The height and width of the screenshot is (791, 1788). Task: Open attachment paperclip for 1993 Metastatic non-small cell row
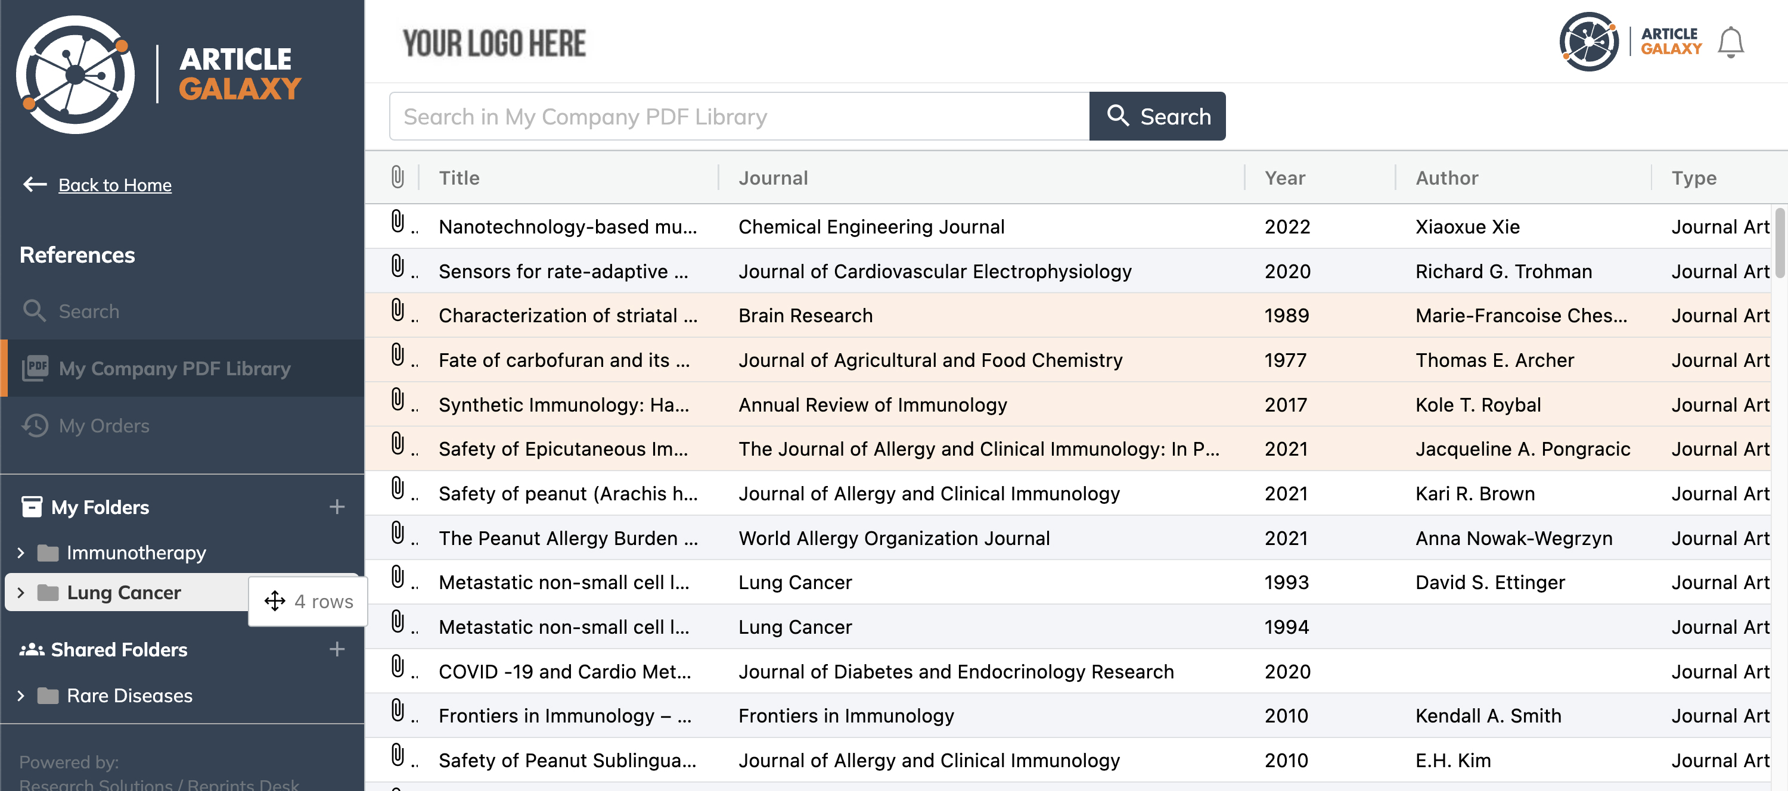click(397, 578)
